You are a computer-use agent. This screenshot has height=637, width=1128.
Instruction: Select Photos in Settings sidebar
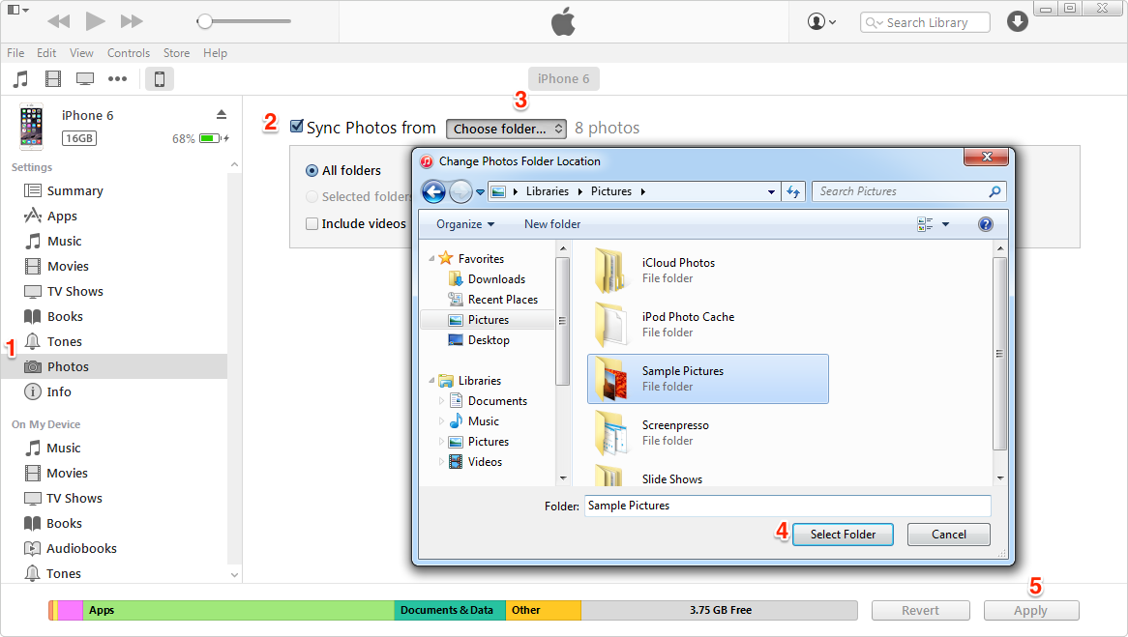[115, 366]
